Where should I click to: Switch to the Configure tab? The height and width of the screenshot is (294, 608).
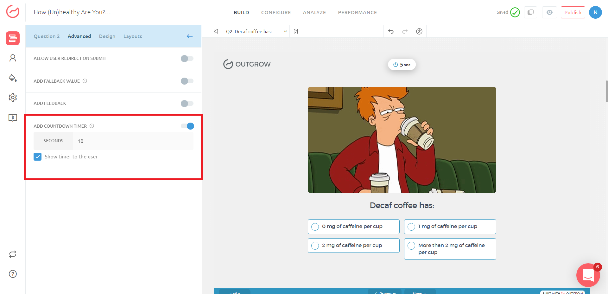tap(276, 13)
